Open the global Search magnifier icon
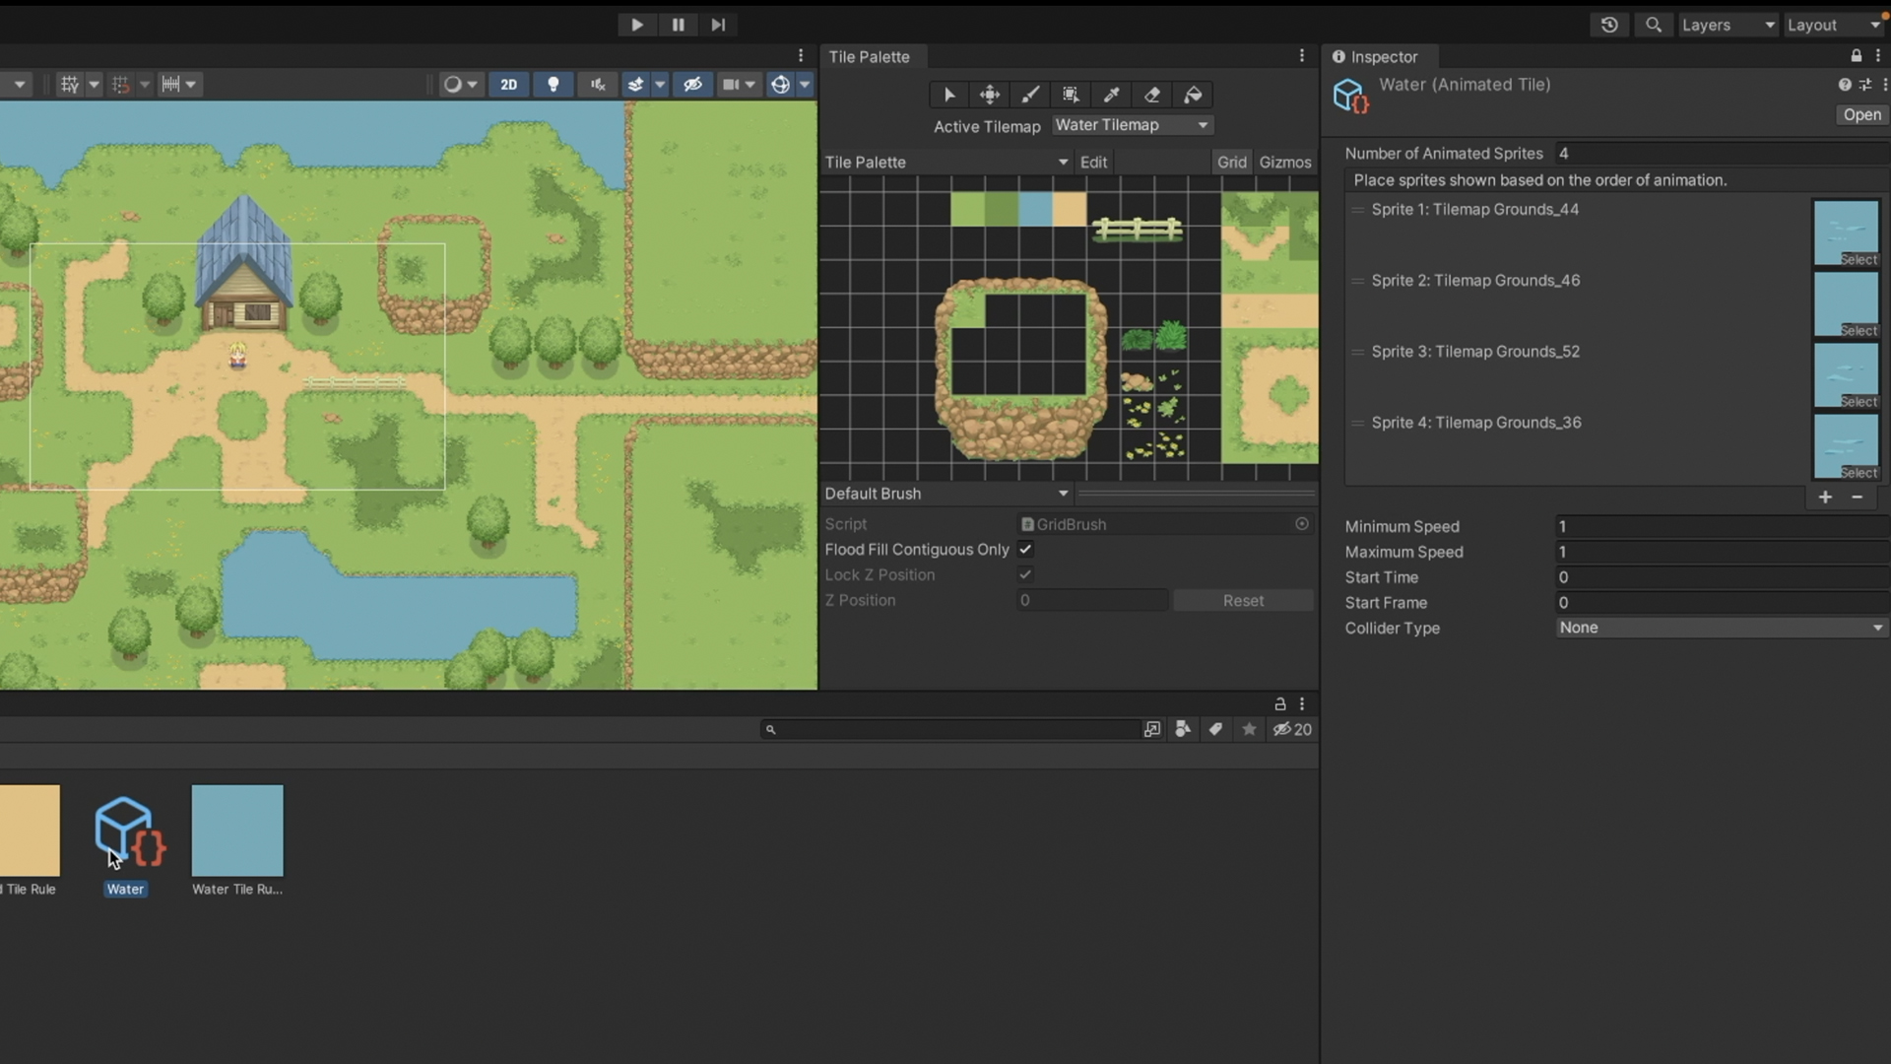This screenshot has width=1891, height=1064. pyautogui.click(x=1654, y=25)
